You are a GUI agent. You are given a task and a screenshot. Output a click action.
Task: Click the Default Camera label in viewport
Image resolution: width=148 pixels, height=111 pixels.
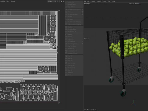[134, 4]
